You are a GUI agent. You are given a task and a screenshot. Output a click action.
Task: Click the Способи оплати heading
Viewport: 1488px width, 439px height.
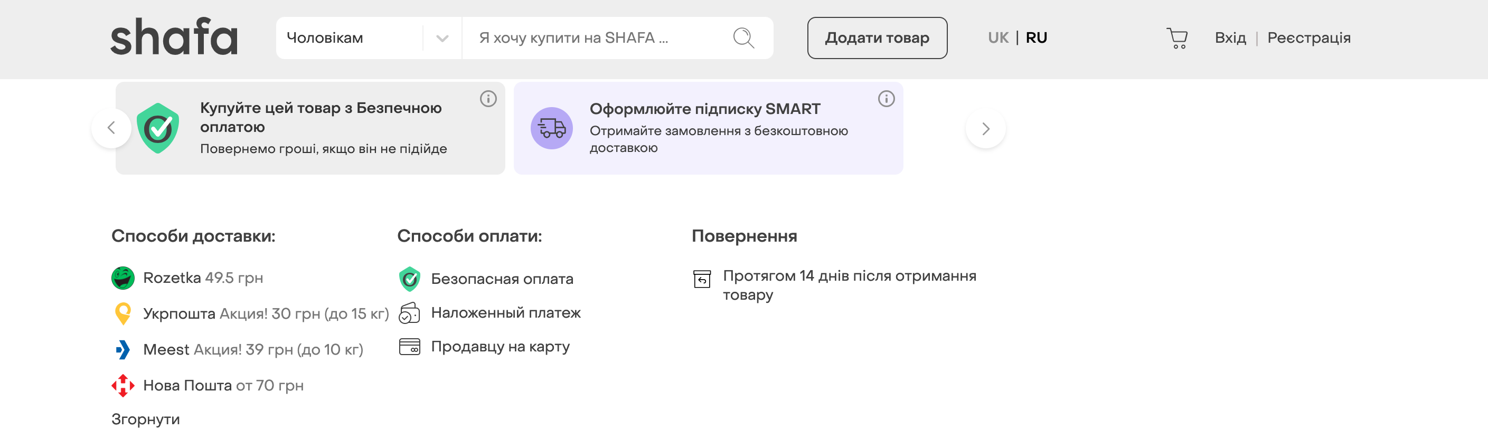(469, 236)
